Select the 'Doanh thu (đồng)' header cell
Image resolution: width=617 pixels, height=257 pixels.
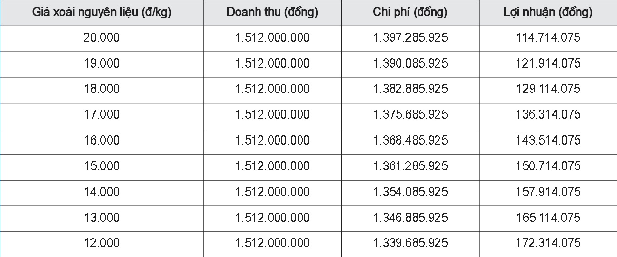[272, 13]
